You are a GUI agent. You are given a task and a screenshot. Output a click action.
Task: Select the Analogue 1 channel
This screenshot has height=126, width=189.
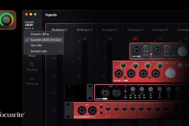tap(59, 30)
